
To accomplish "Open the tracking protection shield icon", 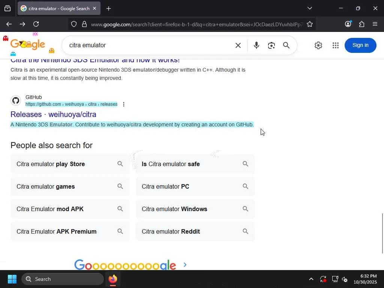I will point(74,24).
